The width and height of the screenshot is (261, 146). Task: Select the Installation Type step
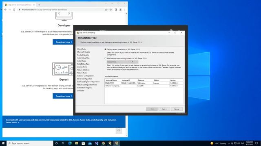pyautogui.click(x=83, y=64)
